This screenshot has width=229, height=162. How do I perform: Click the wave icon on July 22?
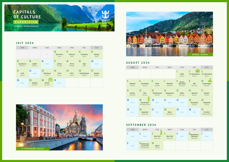click(x=35, y=73)
